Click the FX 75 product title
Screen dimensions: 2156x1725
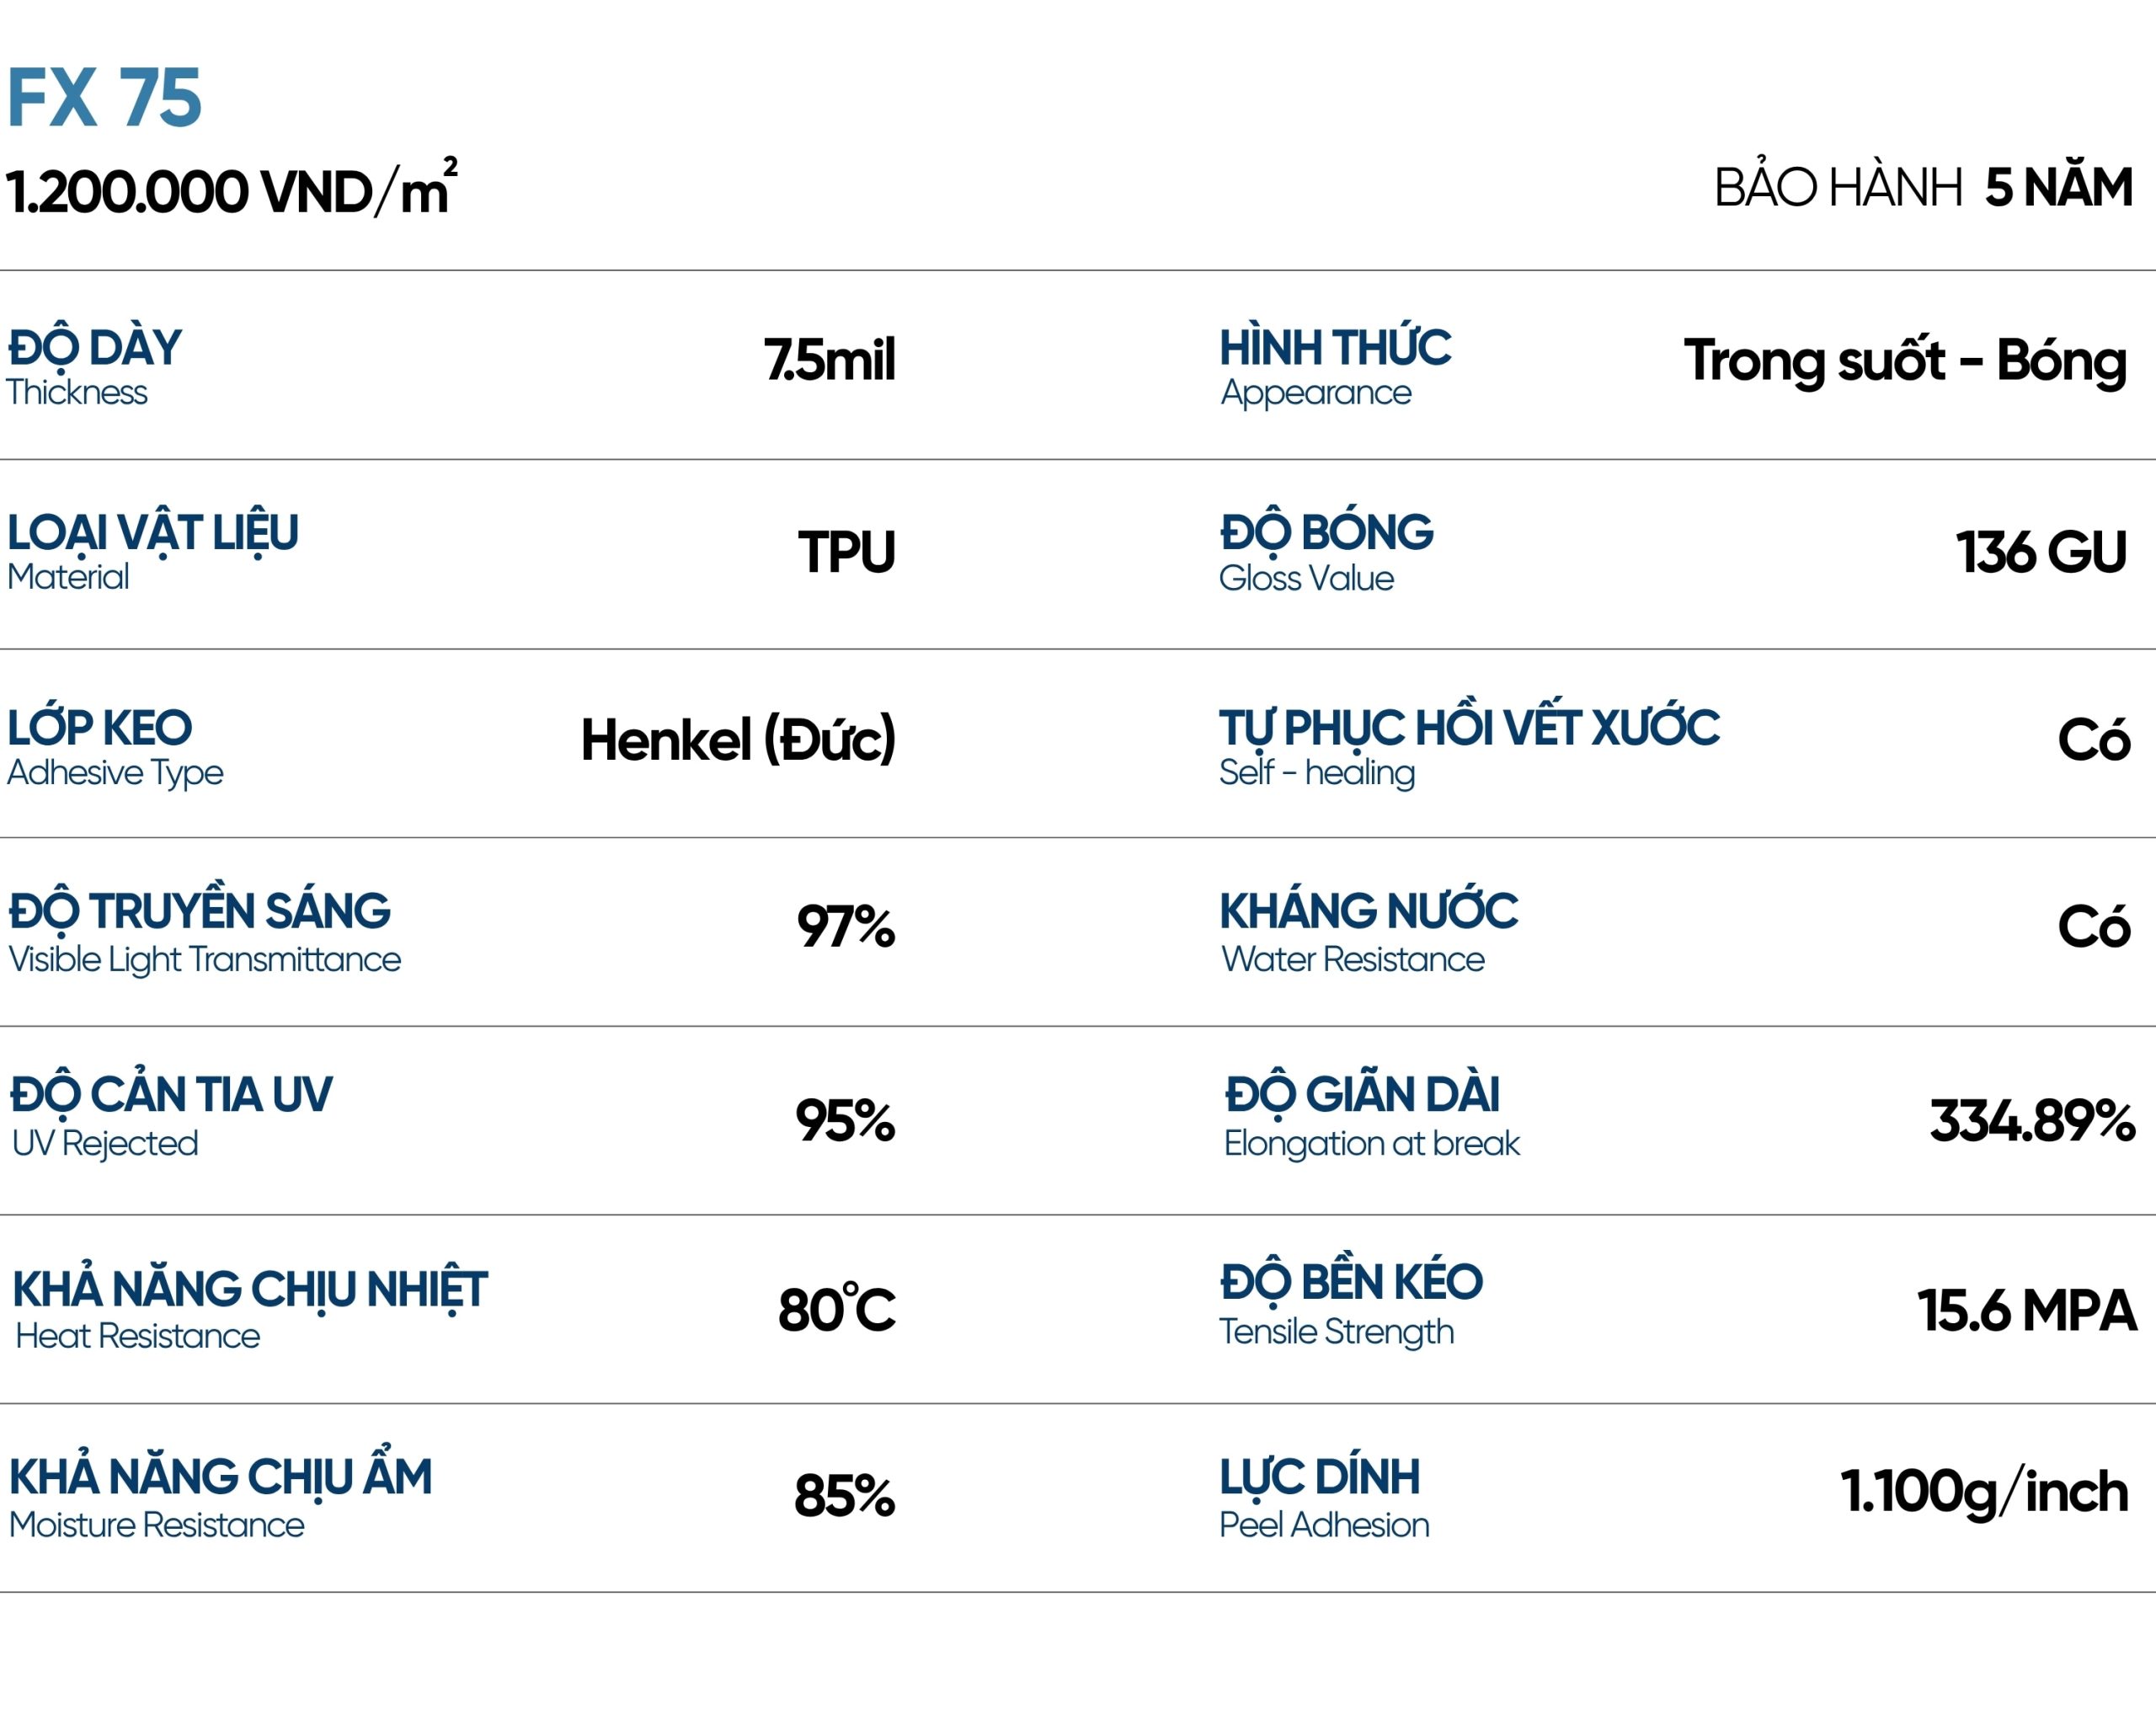pyautogui.click(x=104, y=98)
